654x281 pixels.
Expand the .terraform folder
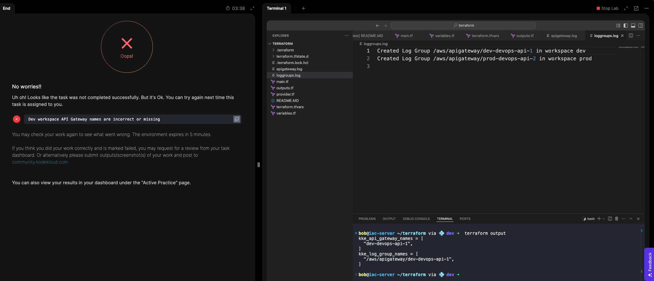pyautogui.click(x=285, y=50)
